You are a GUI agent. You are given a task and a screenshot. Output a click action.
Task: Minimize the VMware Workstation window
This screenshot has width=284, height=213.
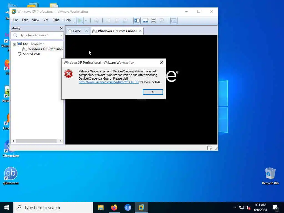[186, 12]
